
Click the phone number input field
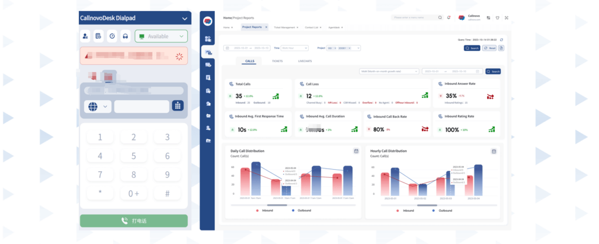(142, 106)
